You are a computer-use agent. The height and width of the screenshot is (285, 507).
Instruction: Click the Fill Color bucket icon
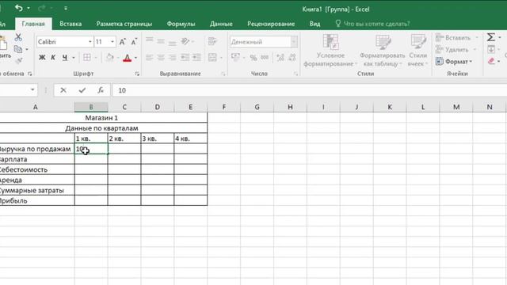110,58
